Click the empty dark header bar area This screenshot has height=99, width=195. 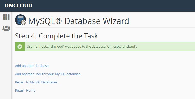[112, 6]
